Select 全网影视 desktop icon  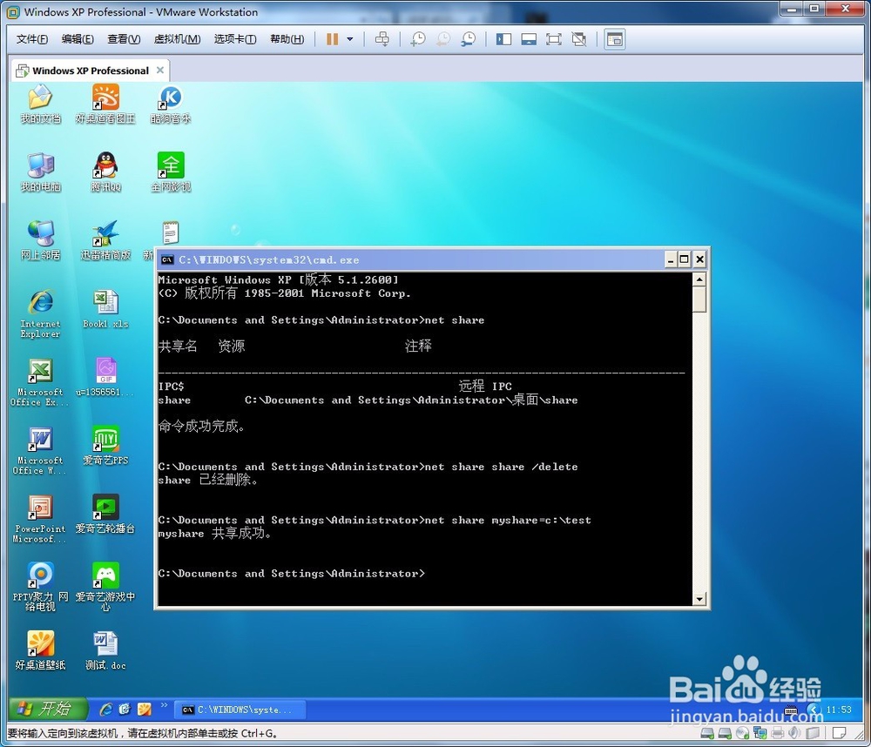(x=171, y=172)
